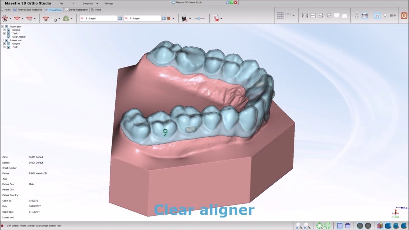Select the arch with pin tool
409x230 pixels.
(x=46, y=19)
